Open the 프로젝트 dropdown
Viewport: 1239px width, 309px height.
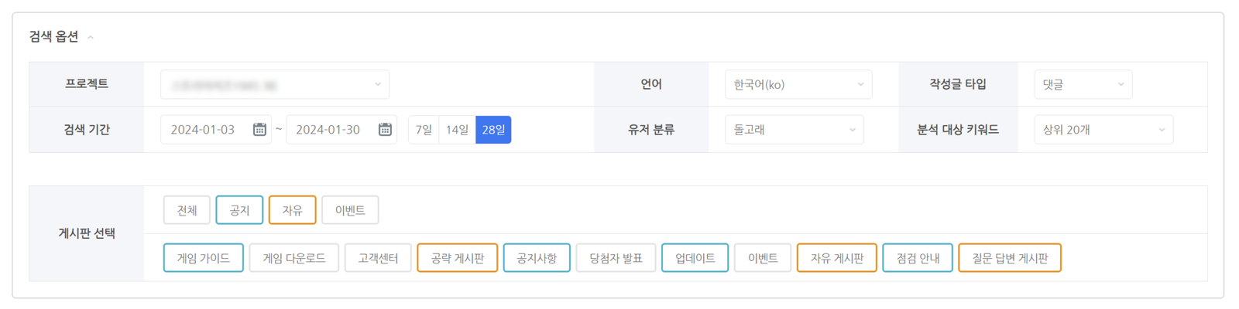(x=274, y=84)
